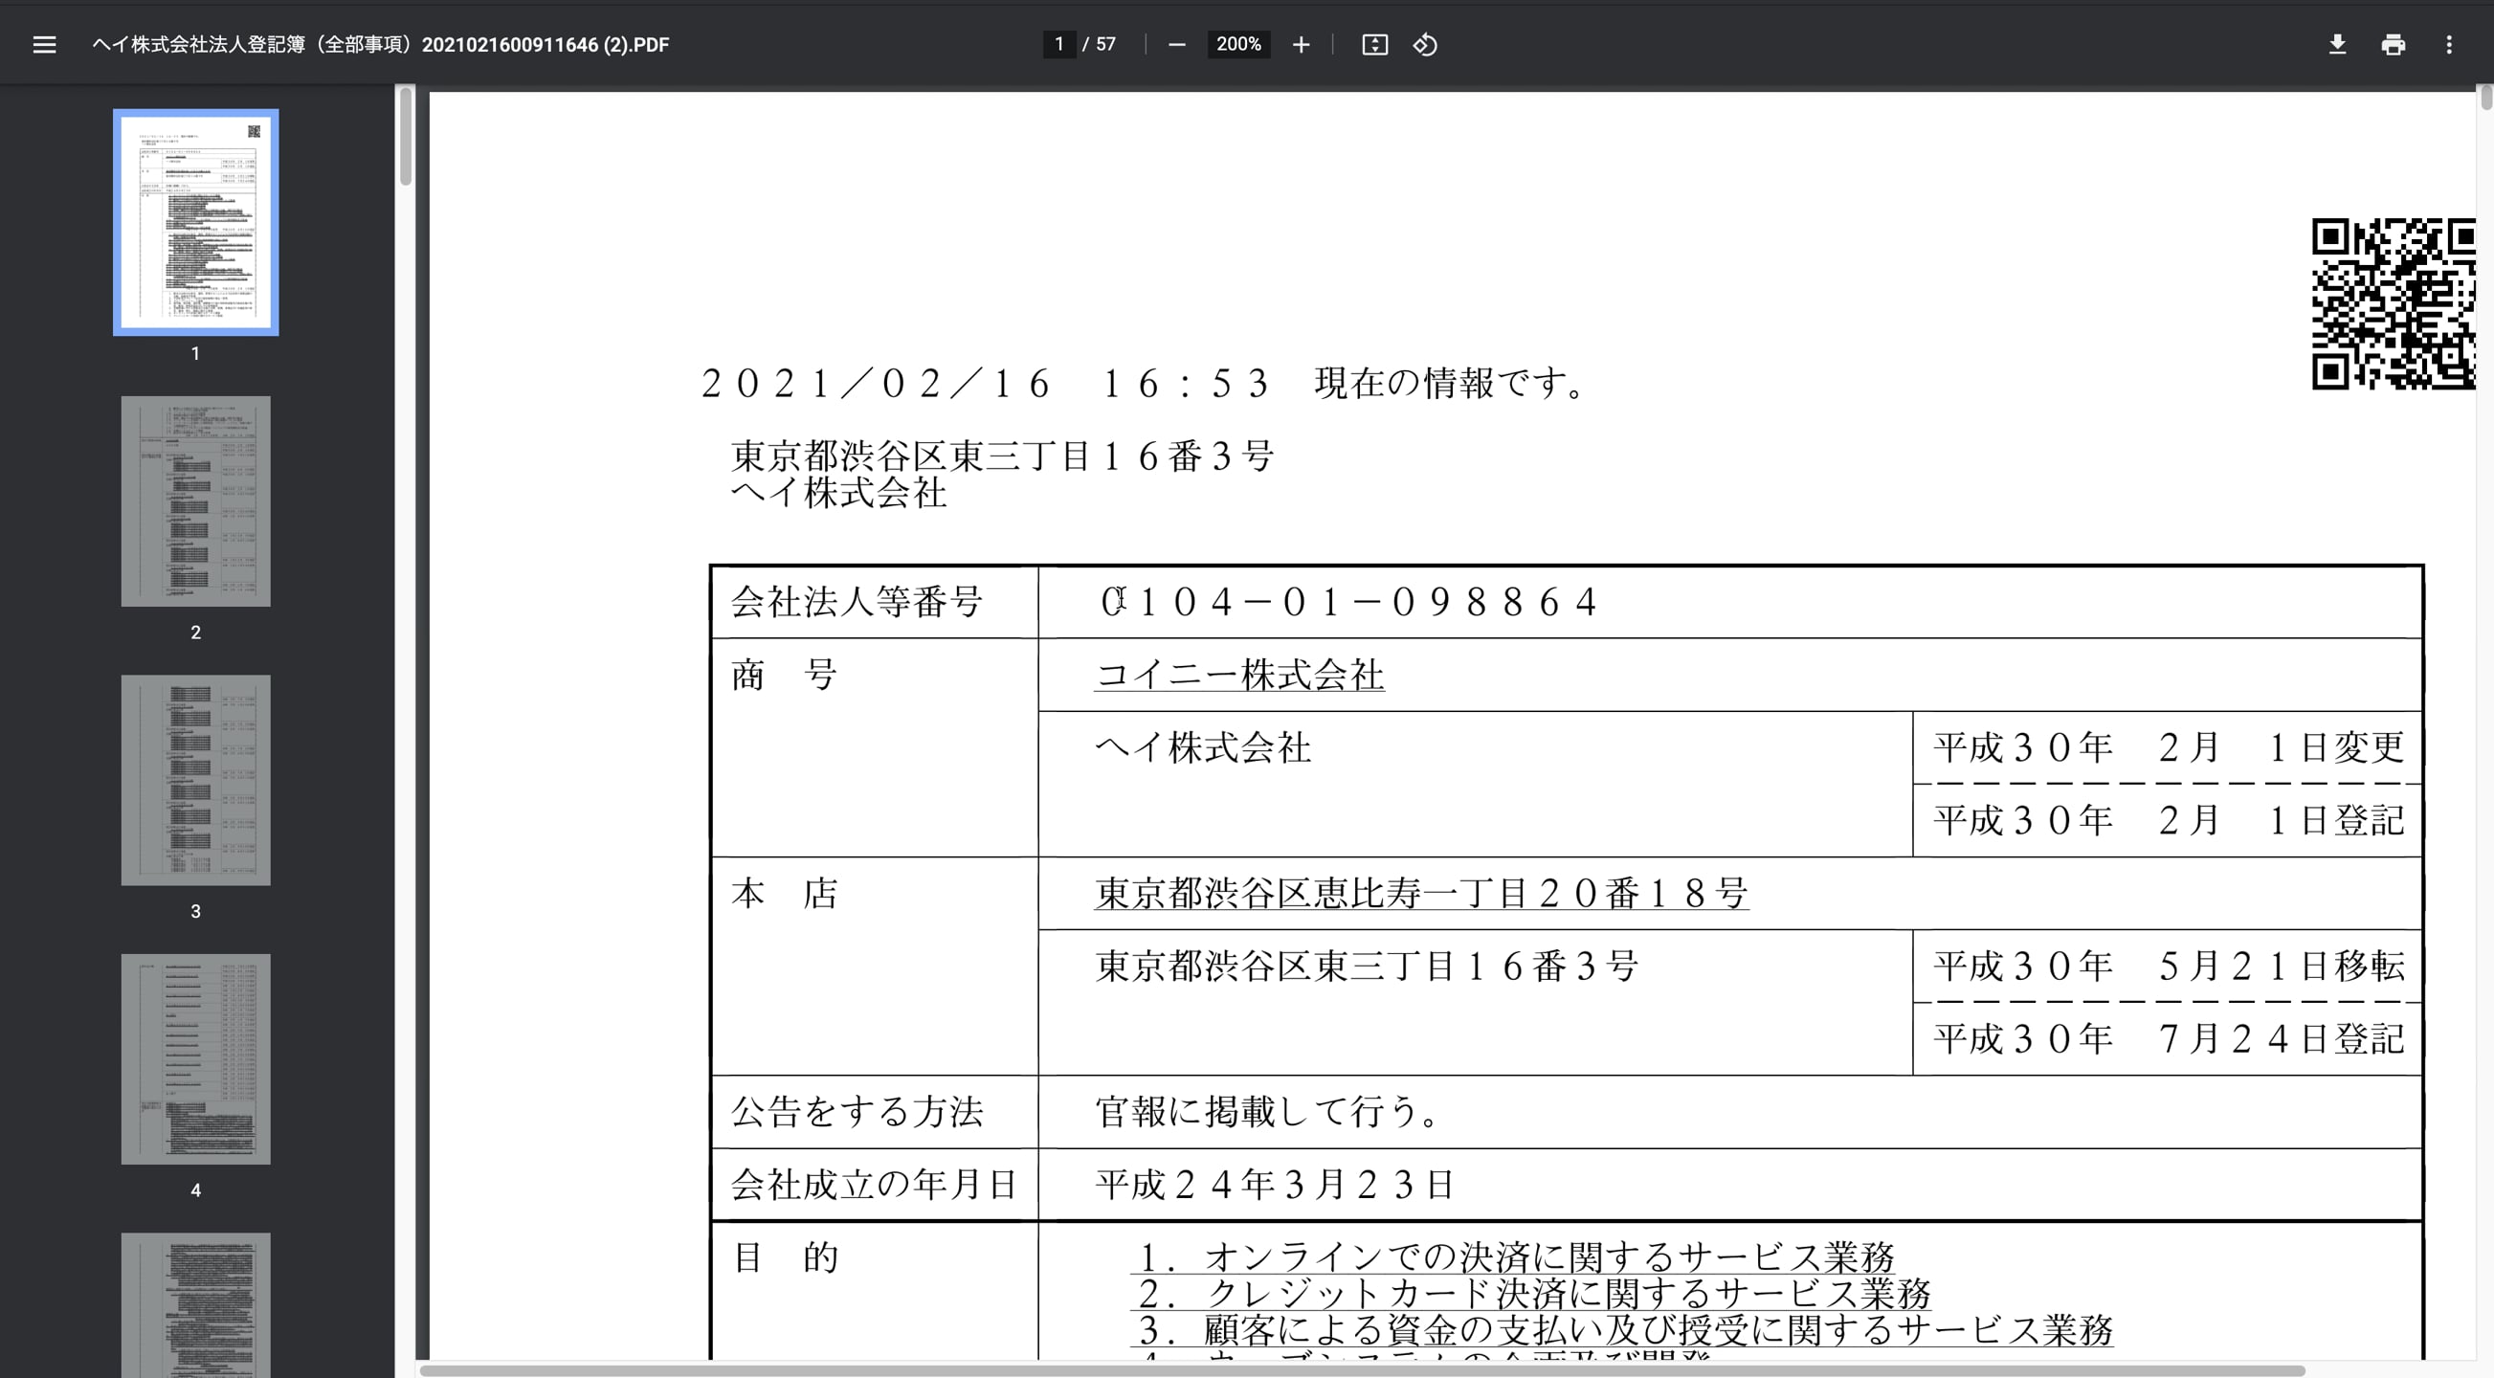2494x1378 pixels.
Task: Click inside the page number input field
Action: point(1058,44)
